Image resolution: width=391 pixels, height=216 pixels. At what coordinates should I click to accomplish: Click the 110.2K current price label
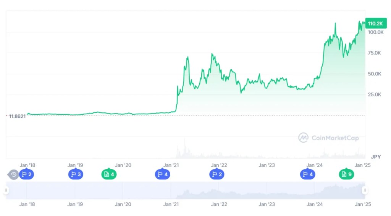coord(375,24)
